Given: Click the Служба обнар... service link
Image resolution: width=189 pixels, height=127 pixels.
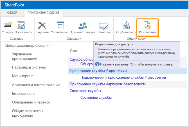Looking at the screenshot, I should [81, 59].
